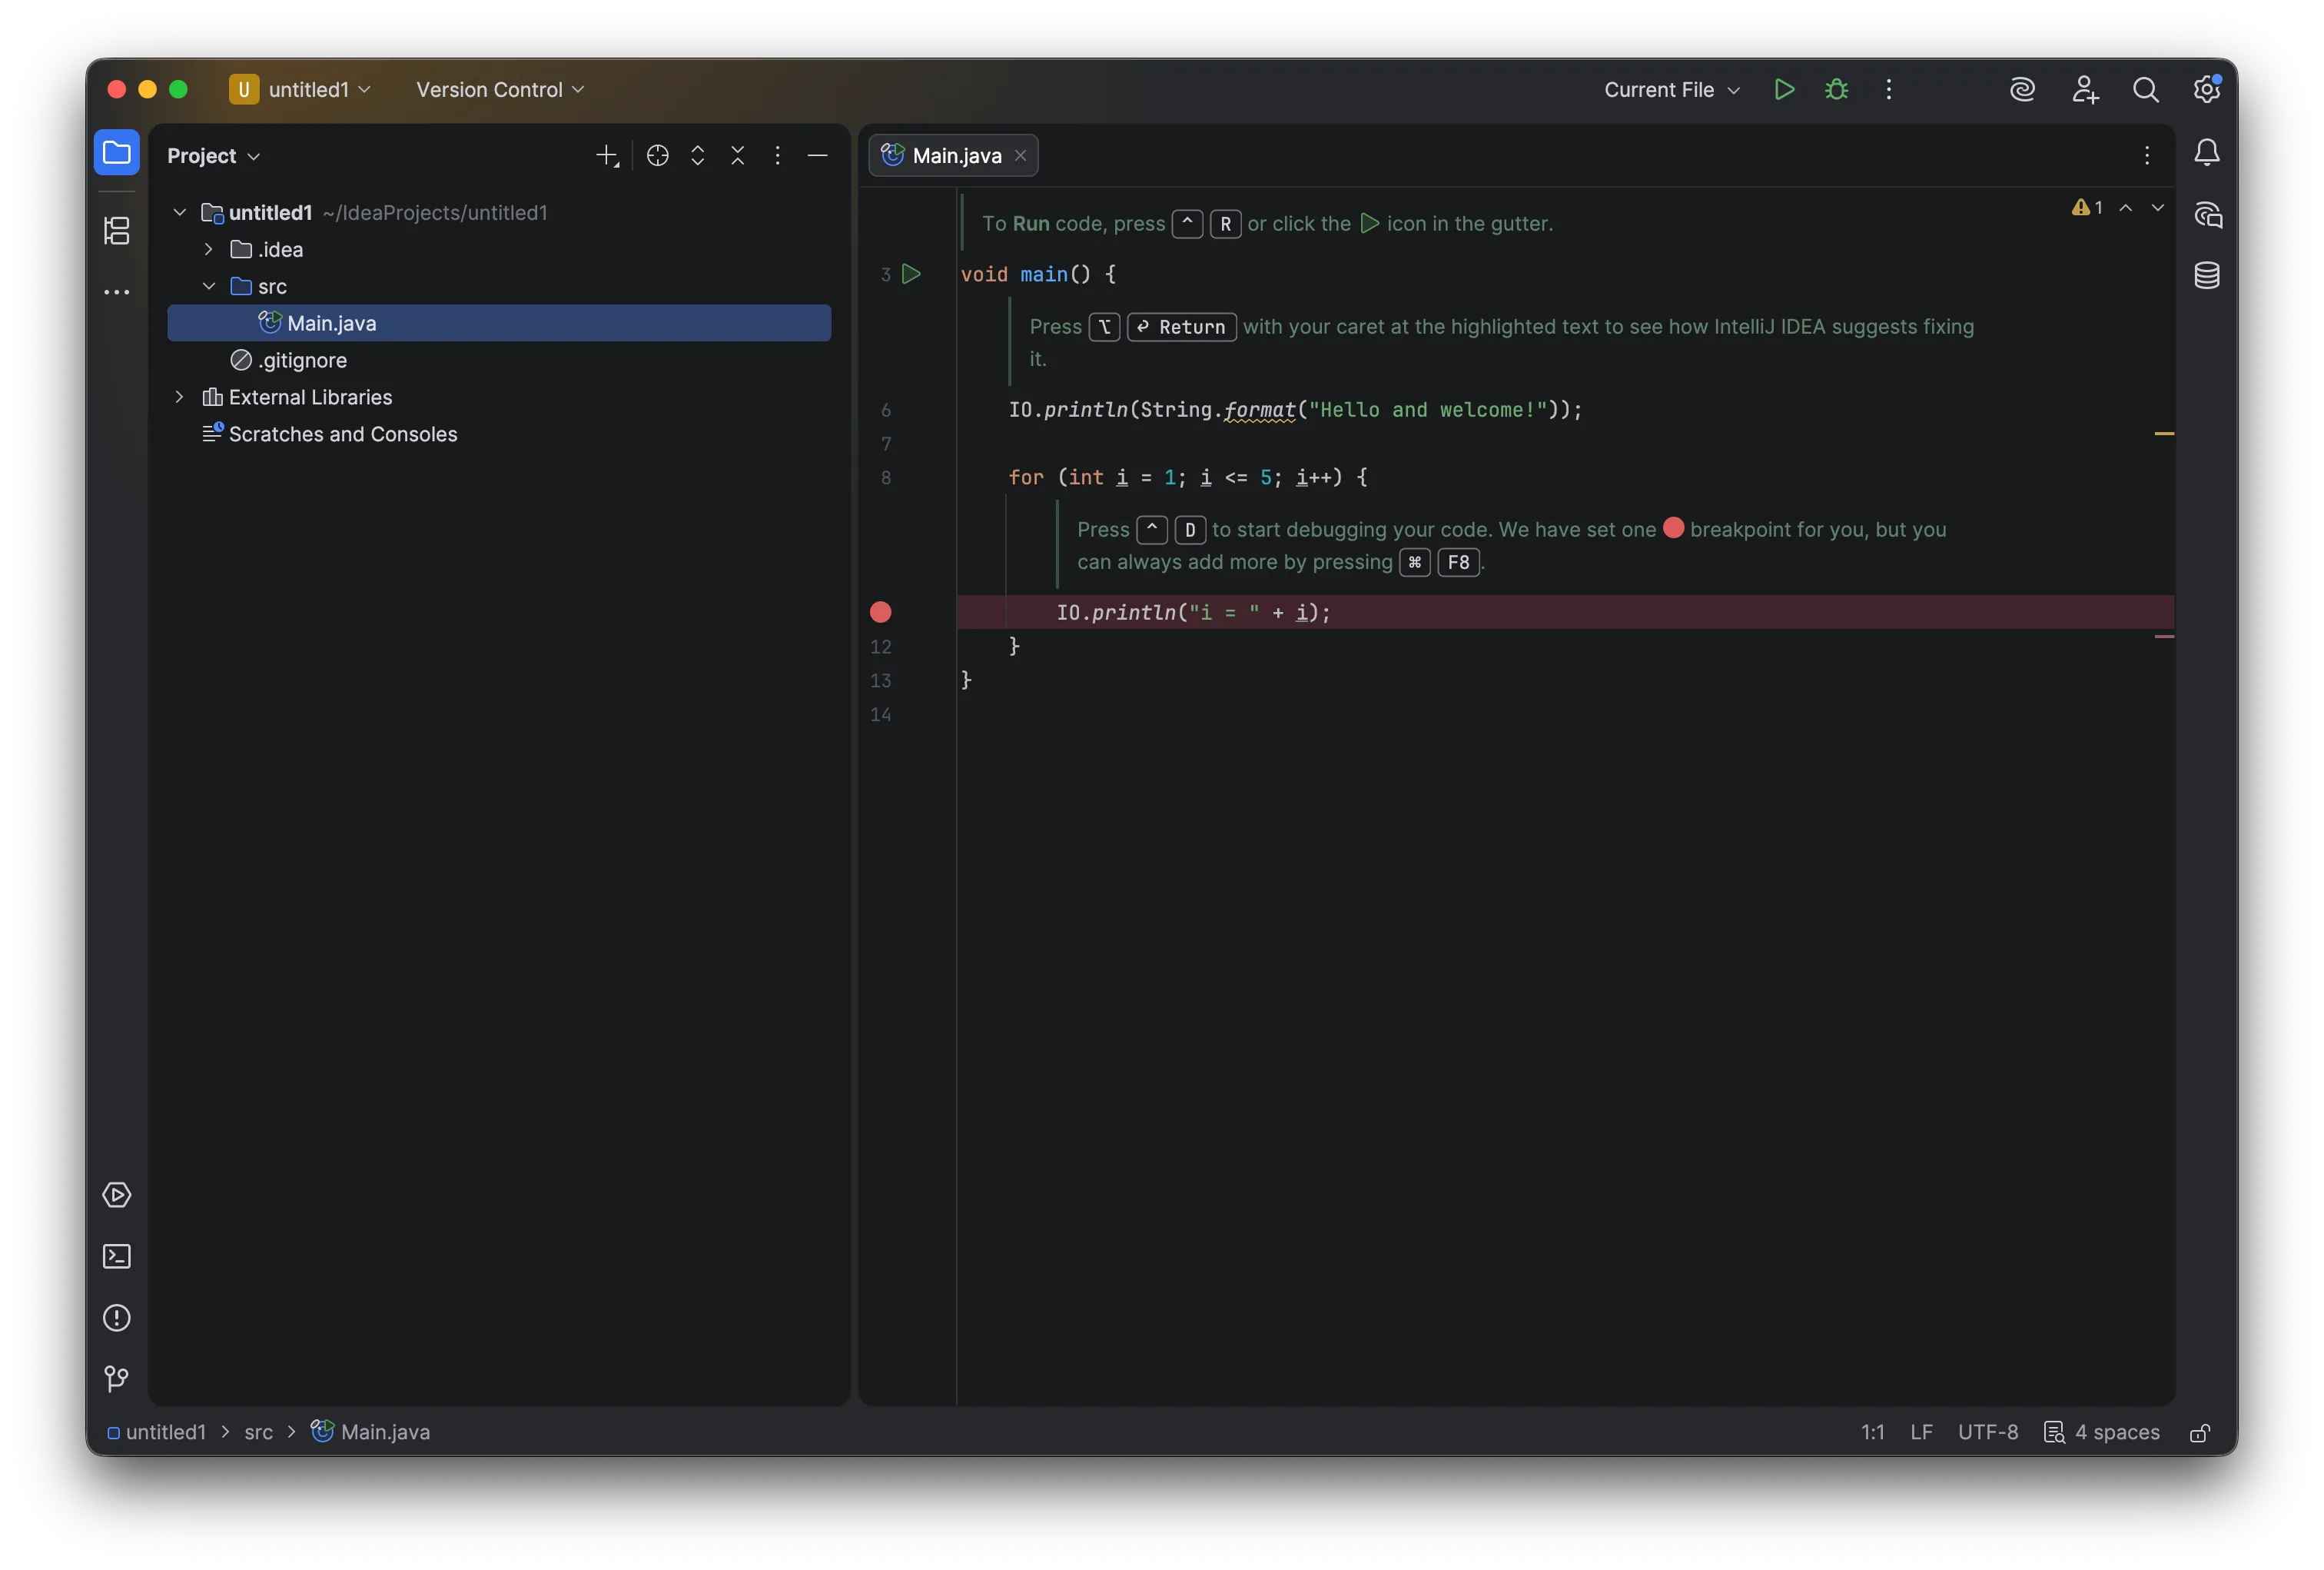
Task: Start a Debug session with the bug icon
Action: [1837, 89]
